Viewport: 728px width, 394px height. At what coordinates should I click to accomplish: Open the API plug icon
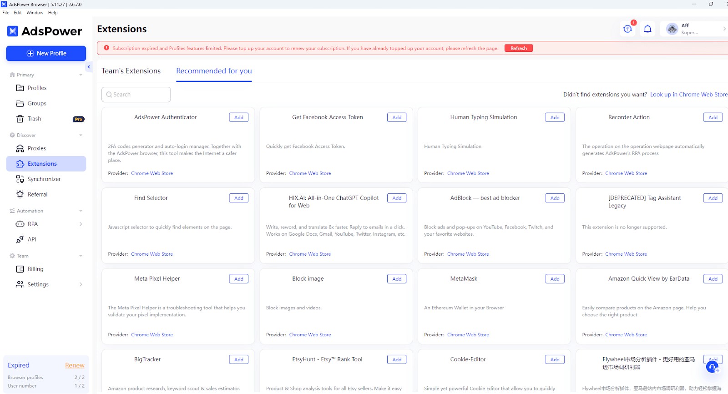click(20, 239)
